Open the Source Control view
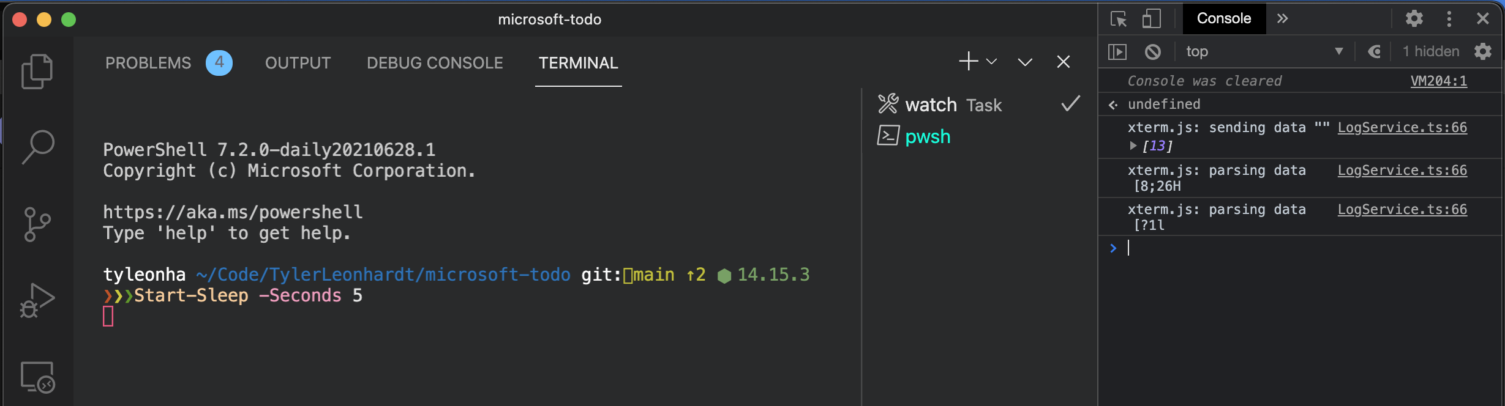The width and height of the screenshot is (1505, 406). [x=37, y=223]
